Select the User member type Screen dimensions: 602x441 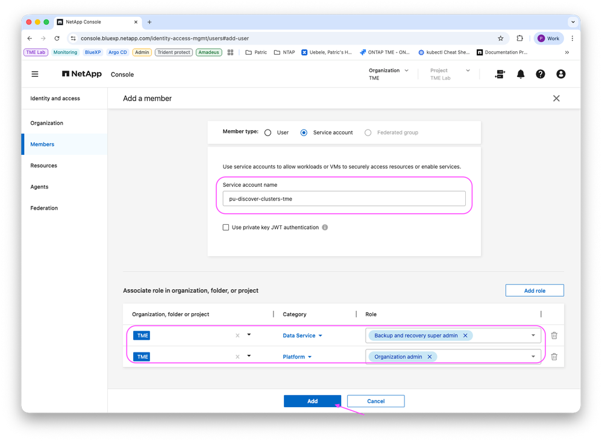pyautogui.click(x=268, y=133)
